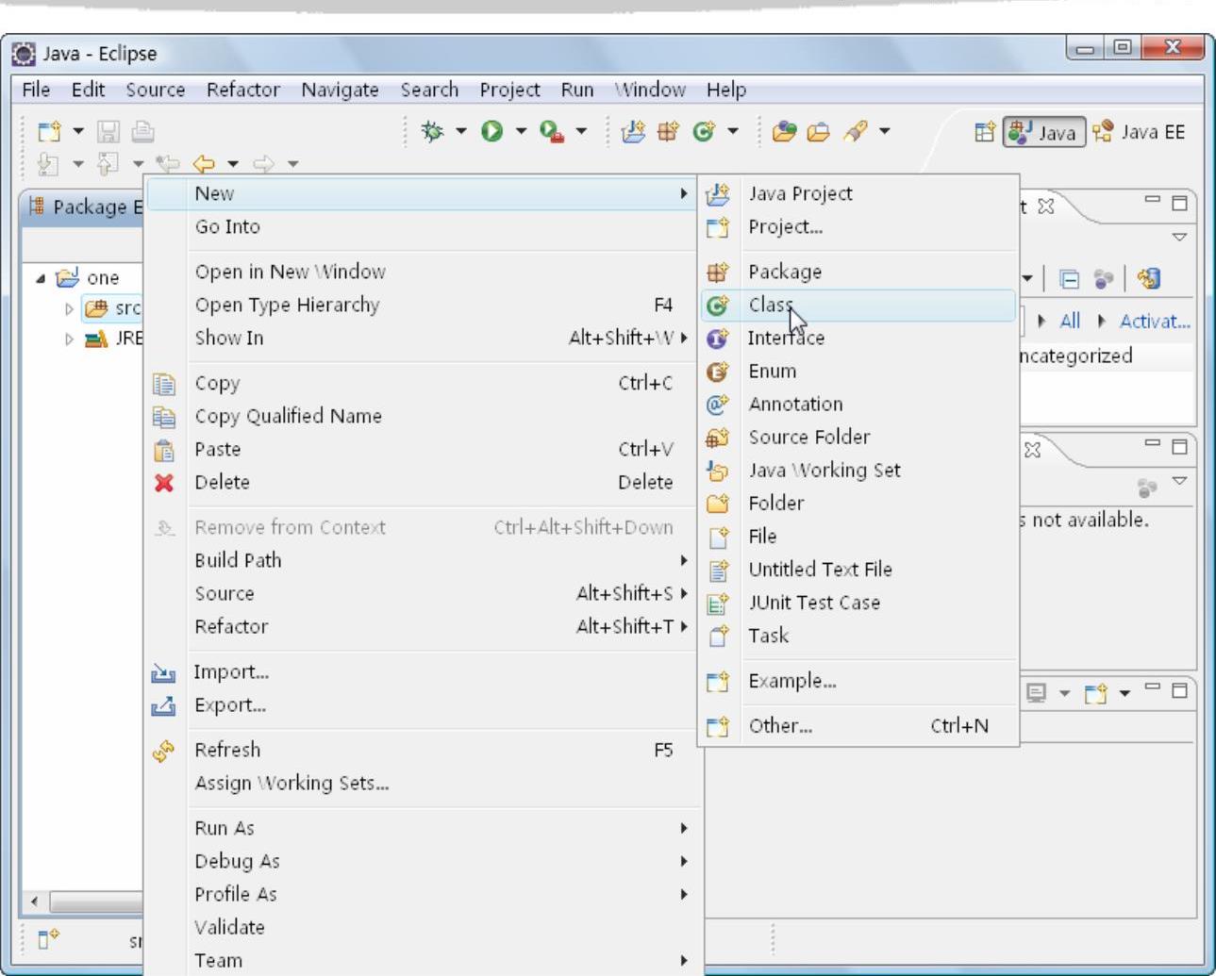This screenshot has width=1216, height=976.
Task: Open the Refactor menu in menu bar
Action: [242, 90]
